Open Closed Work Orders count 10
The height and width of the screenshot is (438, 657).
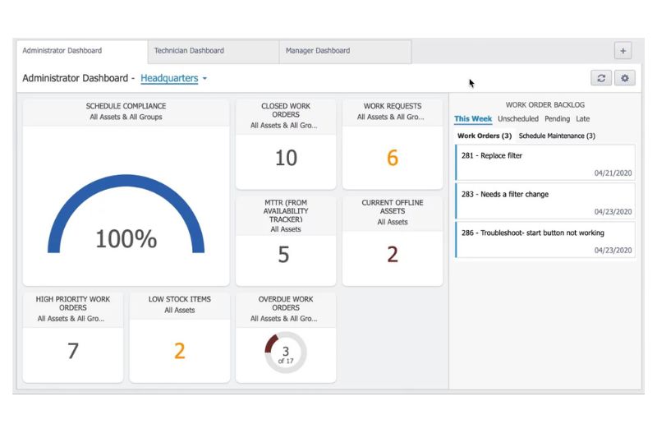point(286,158)
